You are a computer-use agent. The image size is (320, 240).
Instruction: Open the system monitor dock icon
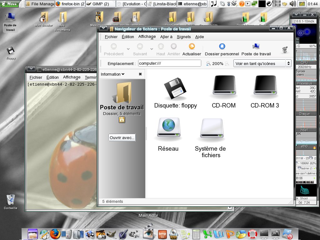276,234
